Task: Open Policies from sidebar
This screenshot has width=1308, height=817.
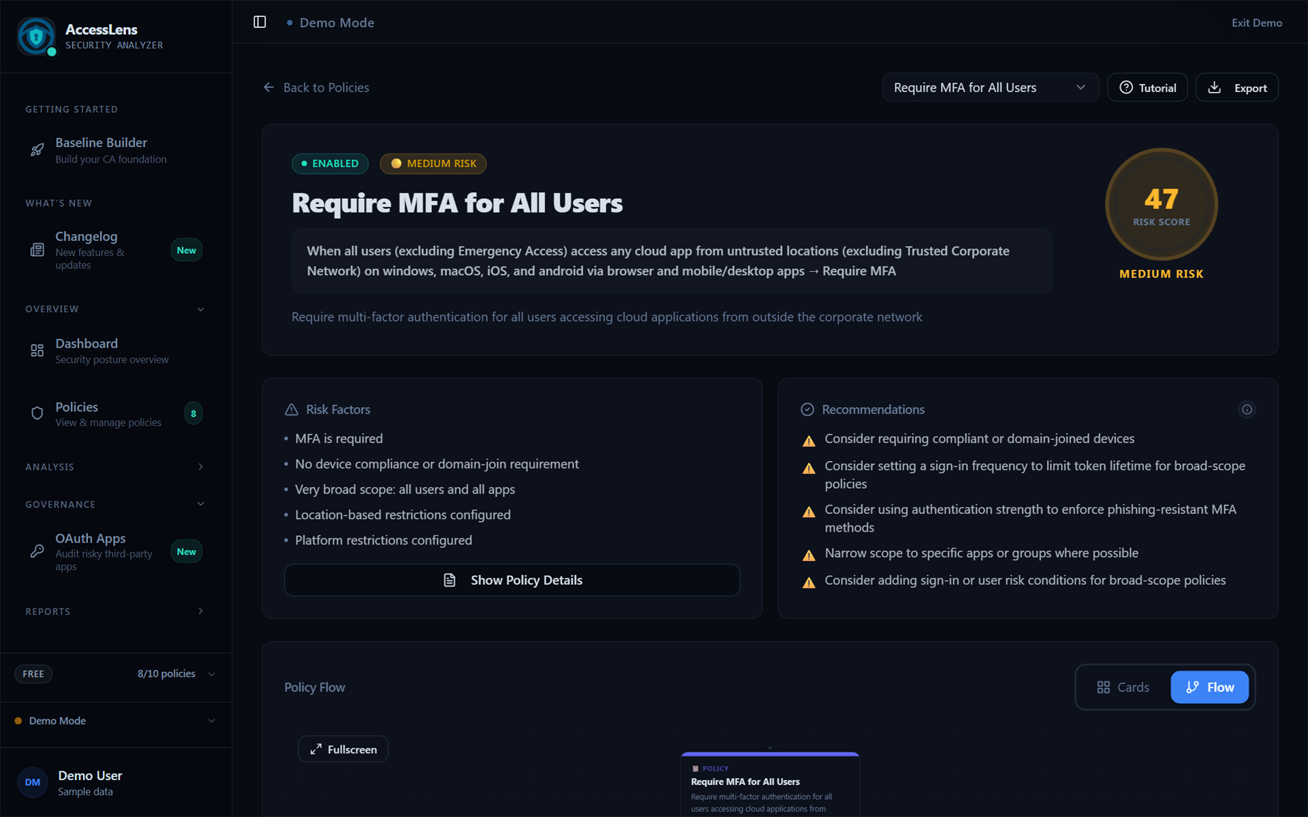Action: click(116, 413)
